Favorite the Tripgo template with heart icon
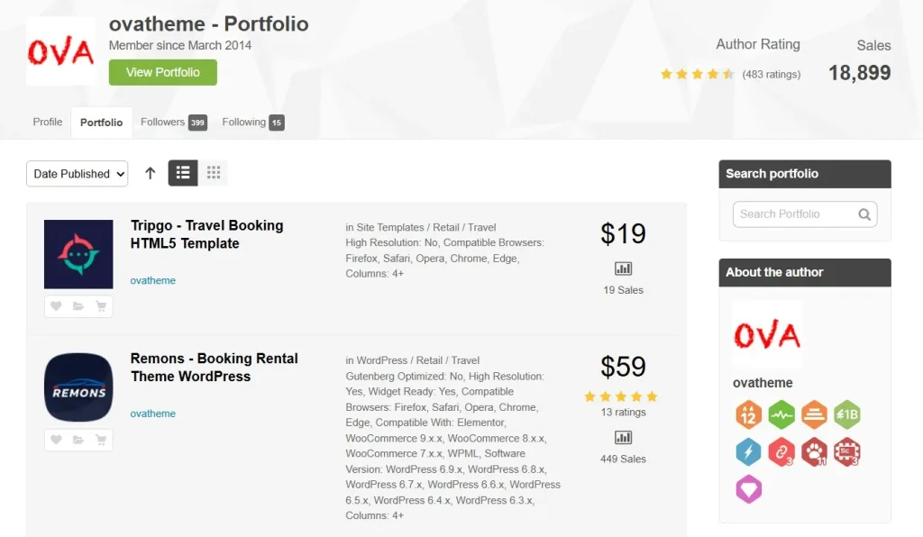This screenshot has width=923, height=537. coord(56,305)
